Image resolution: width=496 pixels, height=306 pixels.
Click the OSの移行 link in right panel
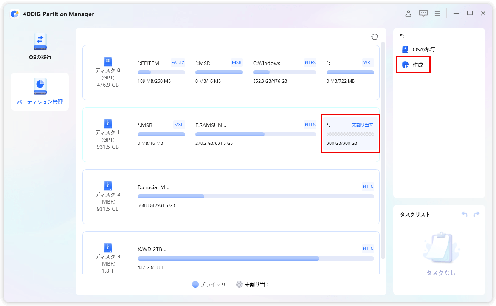[424, 49]
